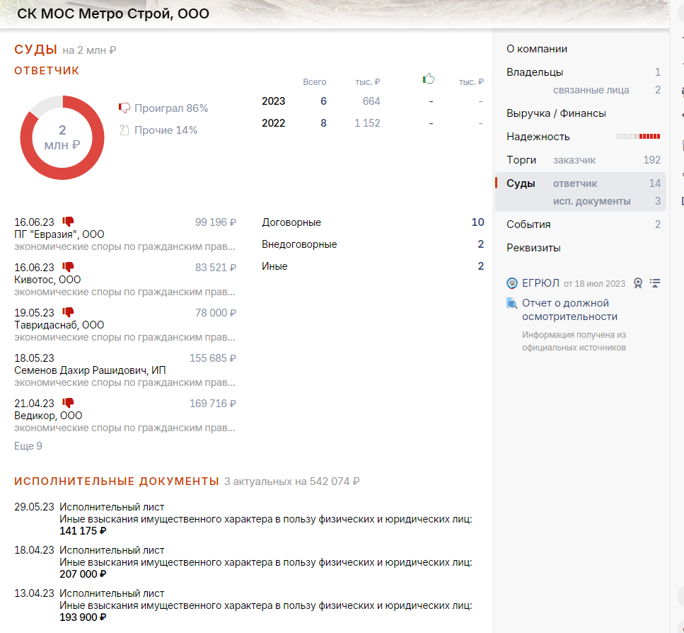The image size is (684, 633).
Task: Click the Проиграл 86% legend label
Action: pyautogui.click(x=171, y=108)
